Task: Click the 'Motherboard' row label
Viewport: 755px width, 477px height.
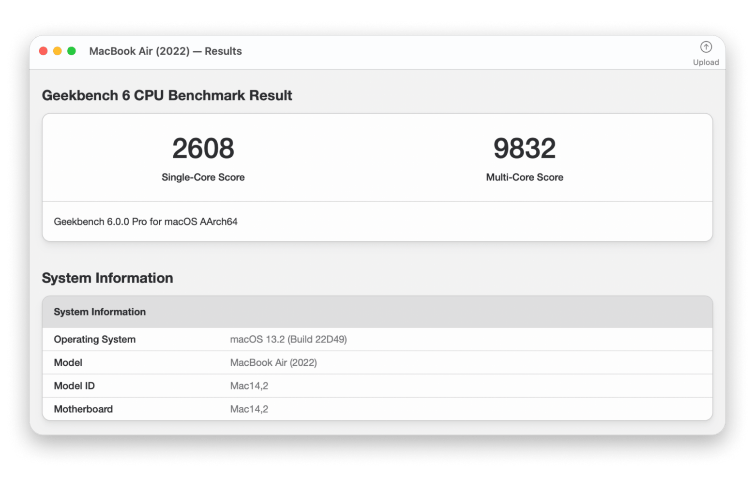Action: pos(83,409)
